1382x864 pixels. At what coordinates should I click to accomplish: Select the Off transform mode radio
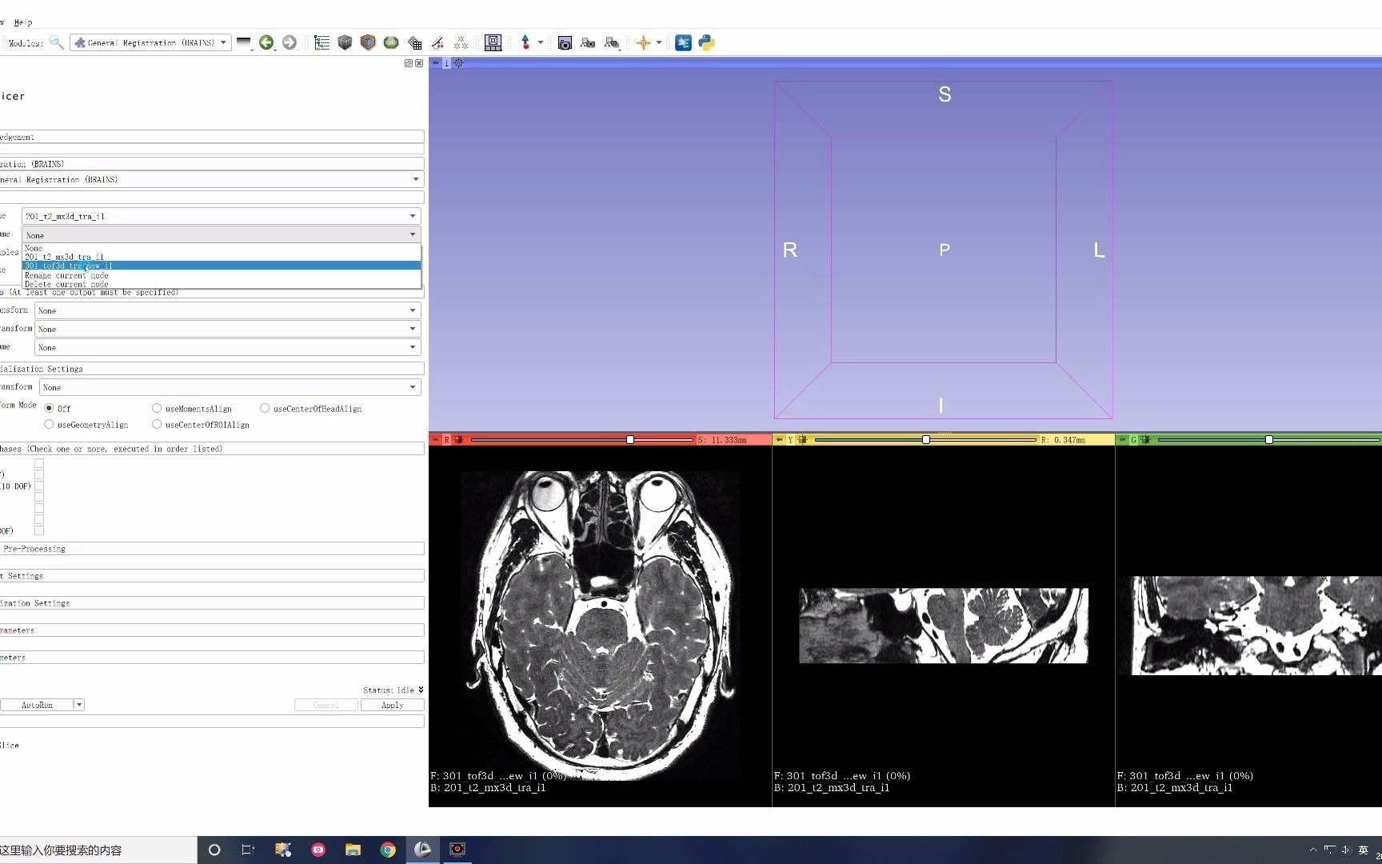(49, 408)
